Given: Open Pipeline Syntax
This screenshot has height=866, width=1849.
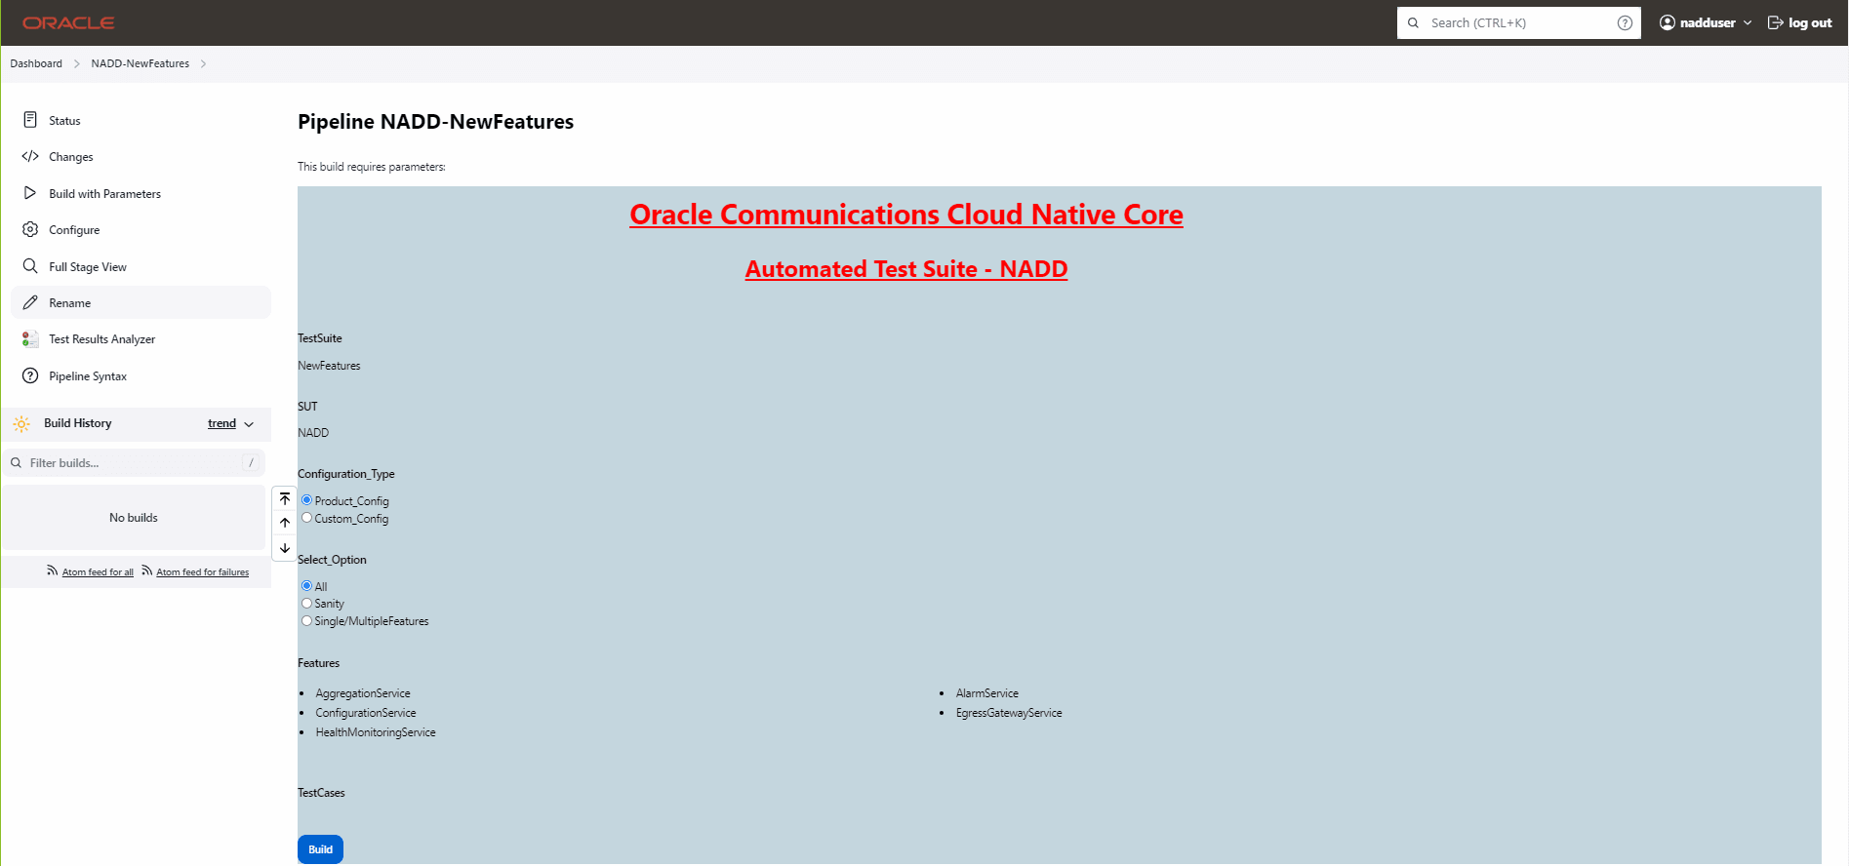Looking at the screenshot, I should 141,375.
